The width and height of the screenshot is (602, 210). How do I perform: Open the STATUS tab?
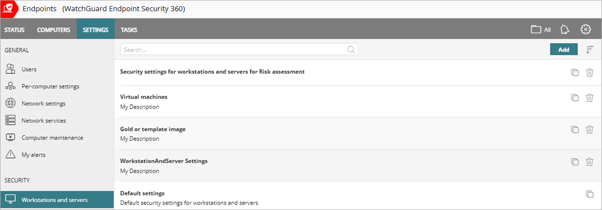(15, 30)
